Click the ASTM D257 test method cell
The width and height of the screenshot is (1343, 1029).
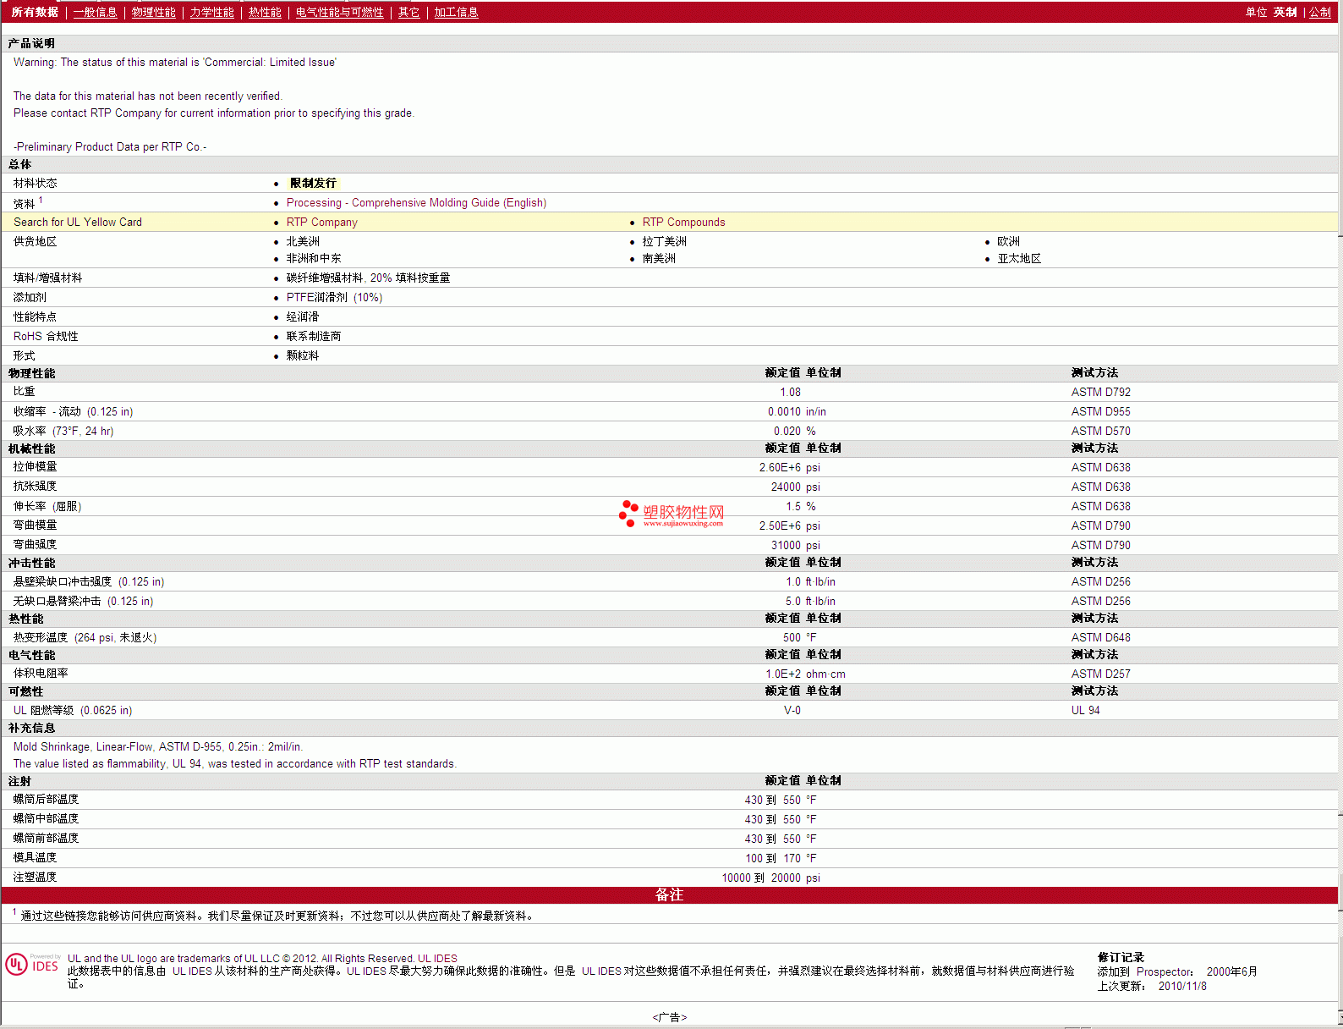pos(1100,674)
